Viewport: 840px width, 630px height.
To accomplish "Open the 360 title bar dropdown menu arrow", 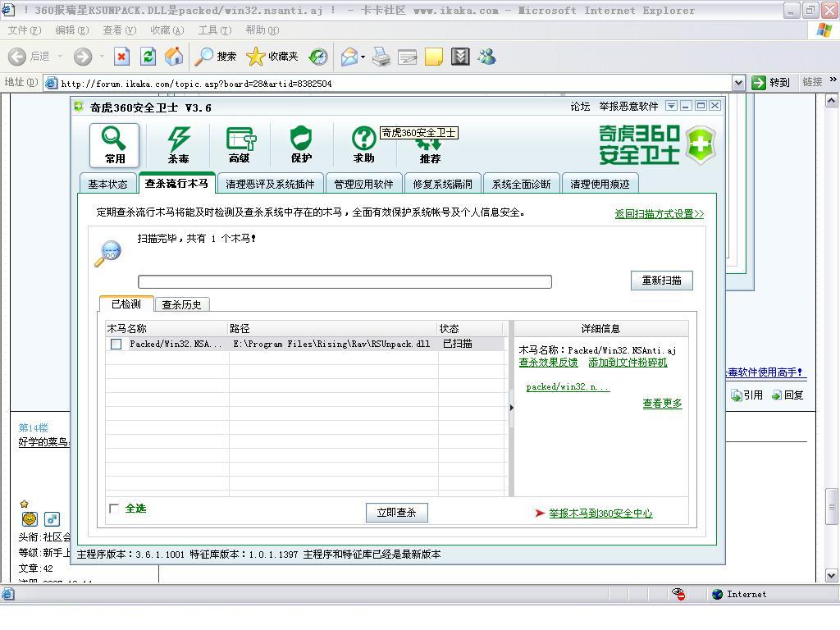I will 671,106.
